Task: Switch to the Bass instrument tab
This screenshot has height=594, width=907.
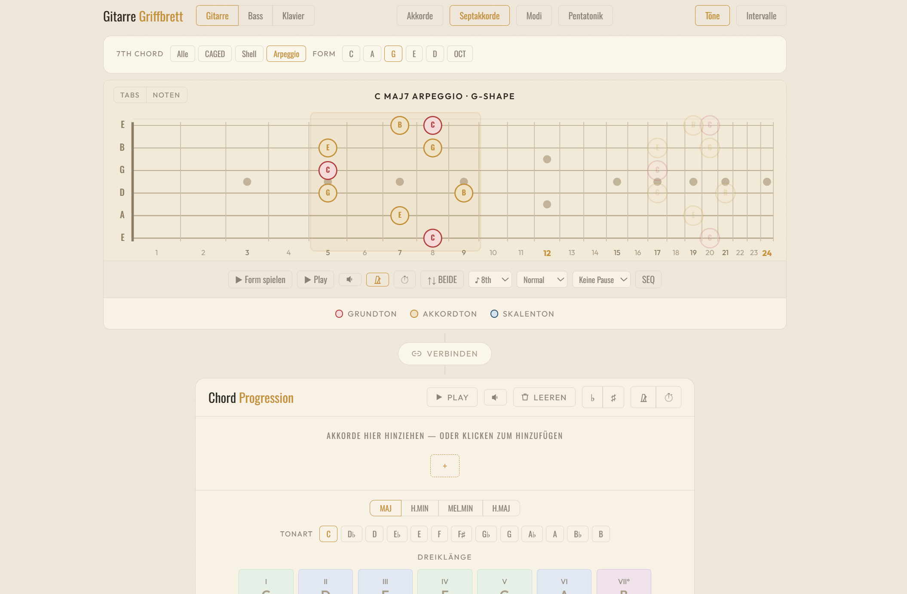Action: pos(255,16)
